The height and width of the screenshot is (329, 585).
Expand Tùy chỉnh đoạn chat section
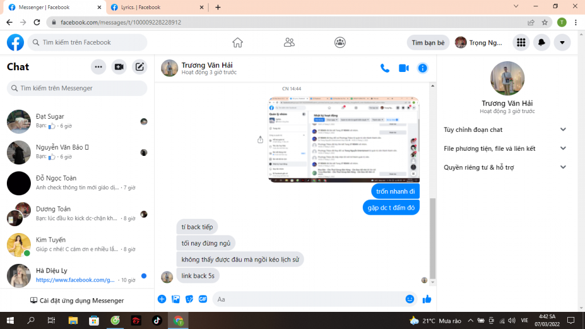pos(506,130)
